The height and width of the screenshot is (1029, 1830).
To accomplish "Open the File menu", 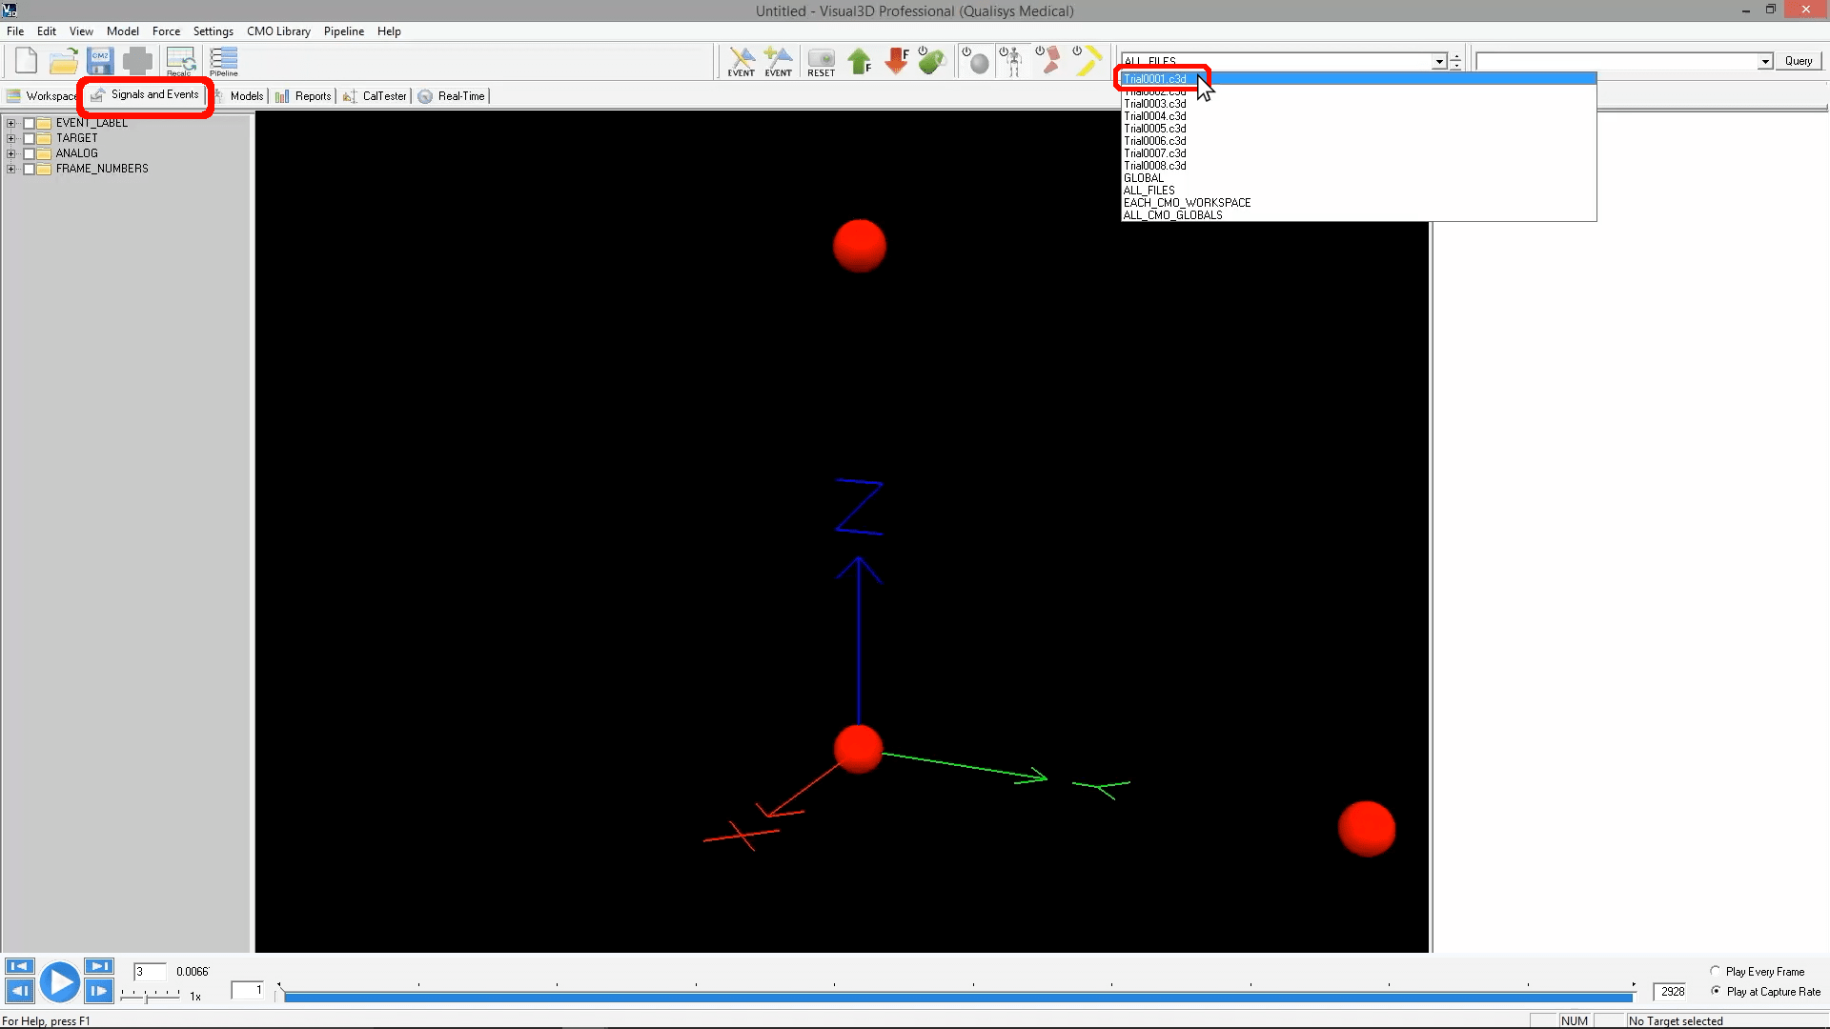I will [x=15, y=31].
